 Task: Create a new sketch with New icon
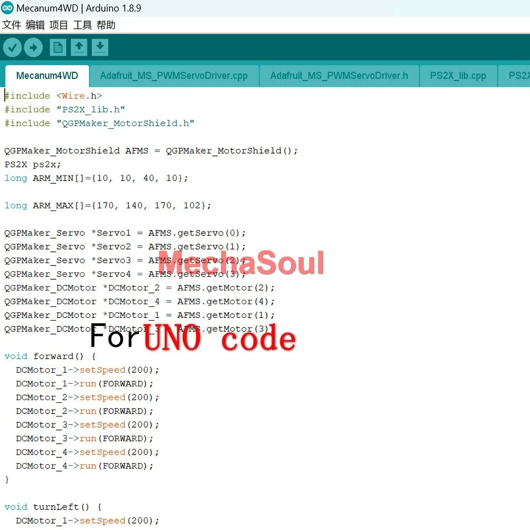pyautogui.click(x=58, y=47)
